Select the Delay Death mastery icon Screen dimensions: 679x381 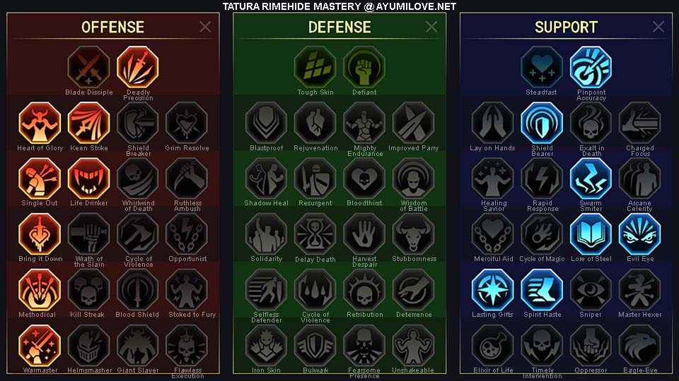(315, 234)
